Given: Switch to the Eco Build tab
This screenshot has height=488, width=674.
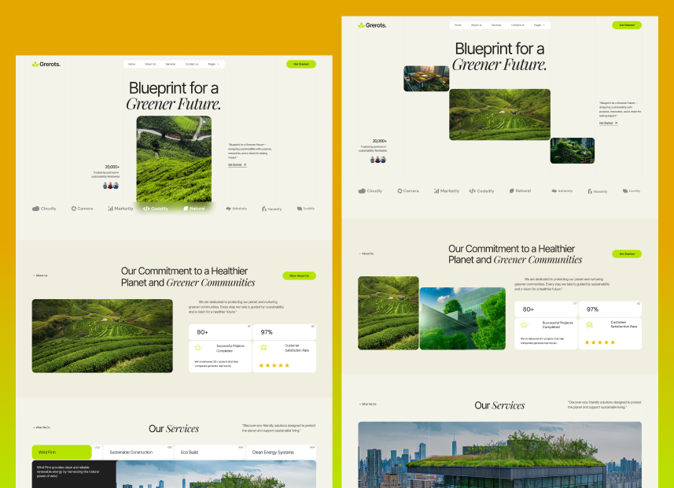Looking at the screenshot, I should tap(189, 452).
